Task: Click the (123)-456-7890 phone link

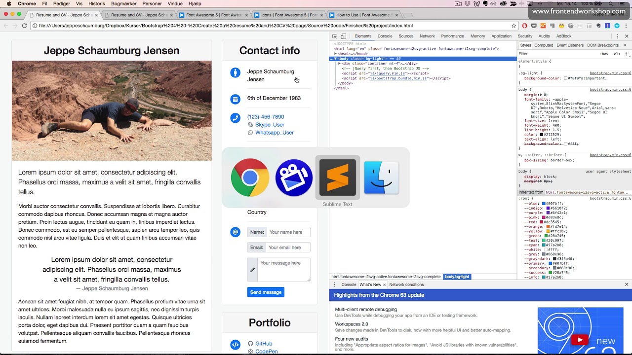Action: (266, 117)
